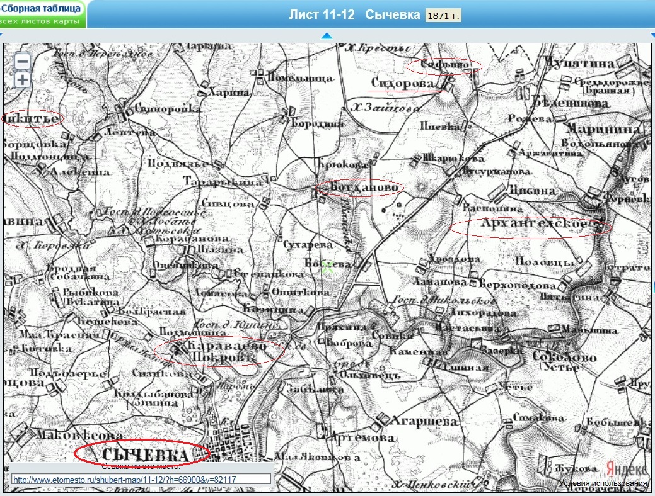This screenshot has width=655, height=496.
Task: Click the Корабанова village label
Action: coord(192,239)
